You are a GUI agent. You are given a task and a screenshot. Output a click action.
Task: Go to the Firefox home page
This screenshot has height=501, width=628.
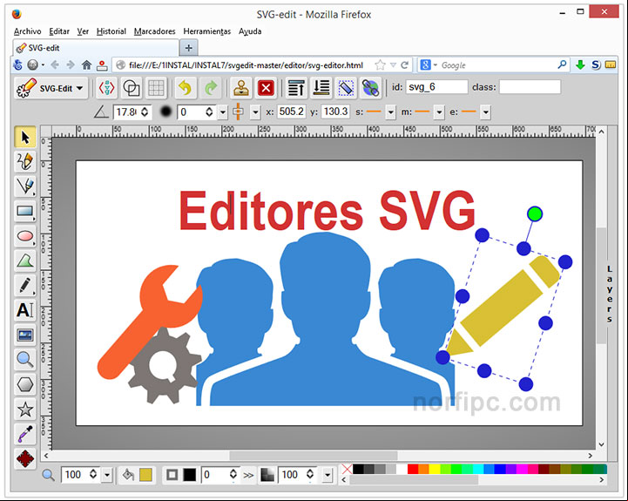click(86, 65)
